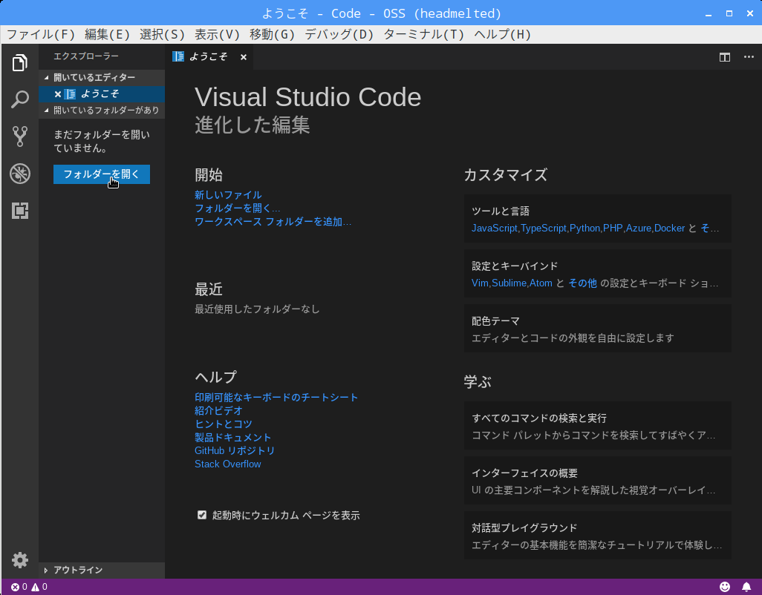Close ようこそ in open editors list
Screen dimensions: 762x595
tap(58, 94)
